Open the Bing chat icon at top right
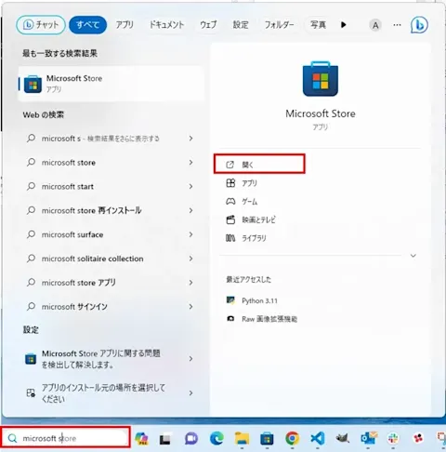 click(419, 25)
